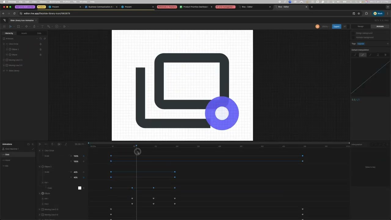Click the timeline interpolation curve icon
This screenshot has width=391, height=220.
[x=65, y=144]
